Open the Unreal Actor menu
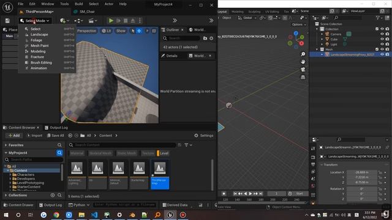The width and height of the screenshot is (392, 220). [x=109, y=4]
